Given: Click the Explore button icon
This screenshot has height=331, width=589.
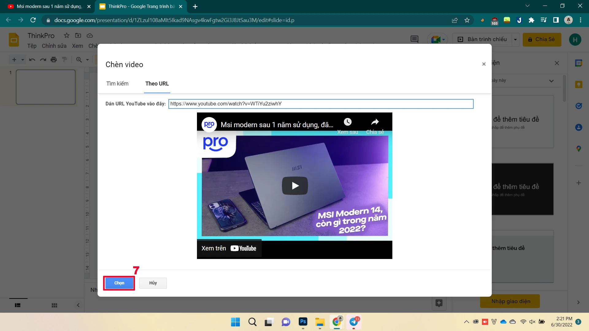Looking at the screenshot, I should [x=439, y=303].
